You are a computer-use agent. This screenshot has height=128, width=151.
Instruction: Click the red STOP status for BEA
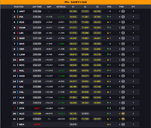[x=37, y=124]
